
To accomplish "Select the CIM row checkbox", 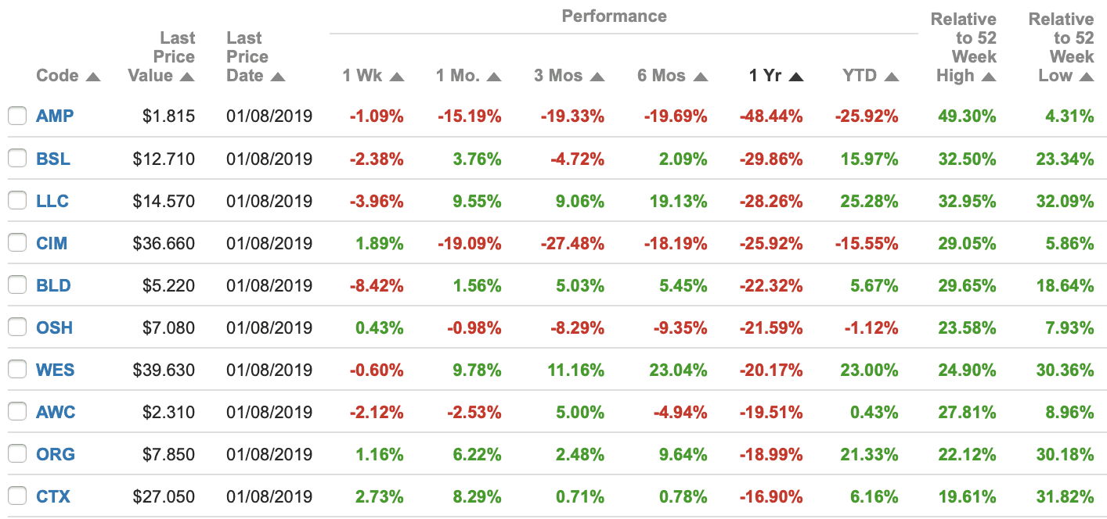I will coord(17,243).
